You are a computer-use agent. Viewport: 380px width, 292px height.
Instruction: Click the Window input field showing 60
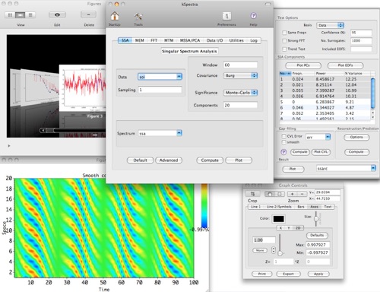tap(240, 65)
